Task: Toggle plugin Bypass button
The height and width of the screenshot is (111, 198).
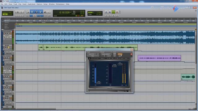Action: coord(120,54)
